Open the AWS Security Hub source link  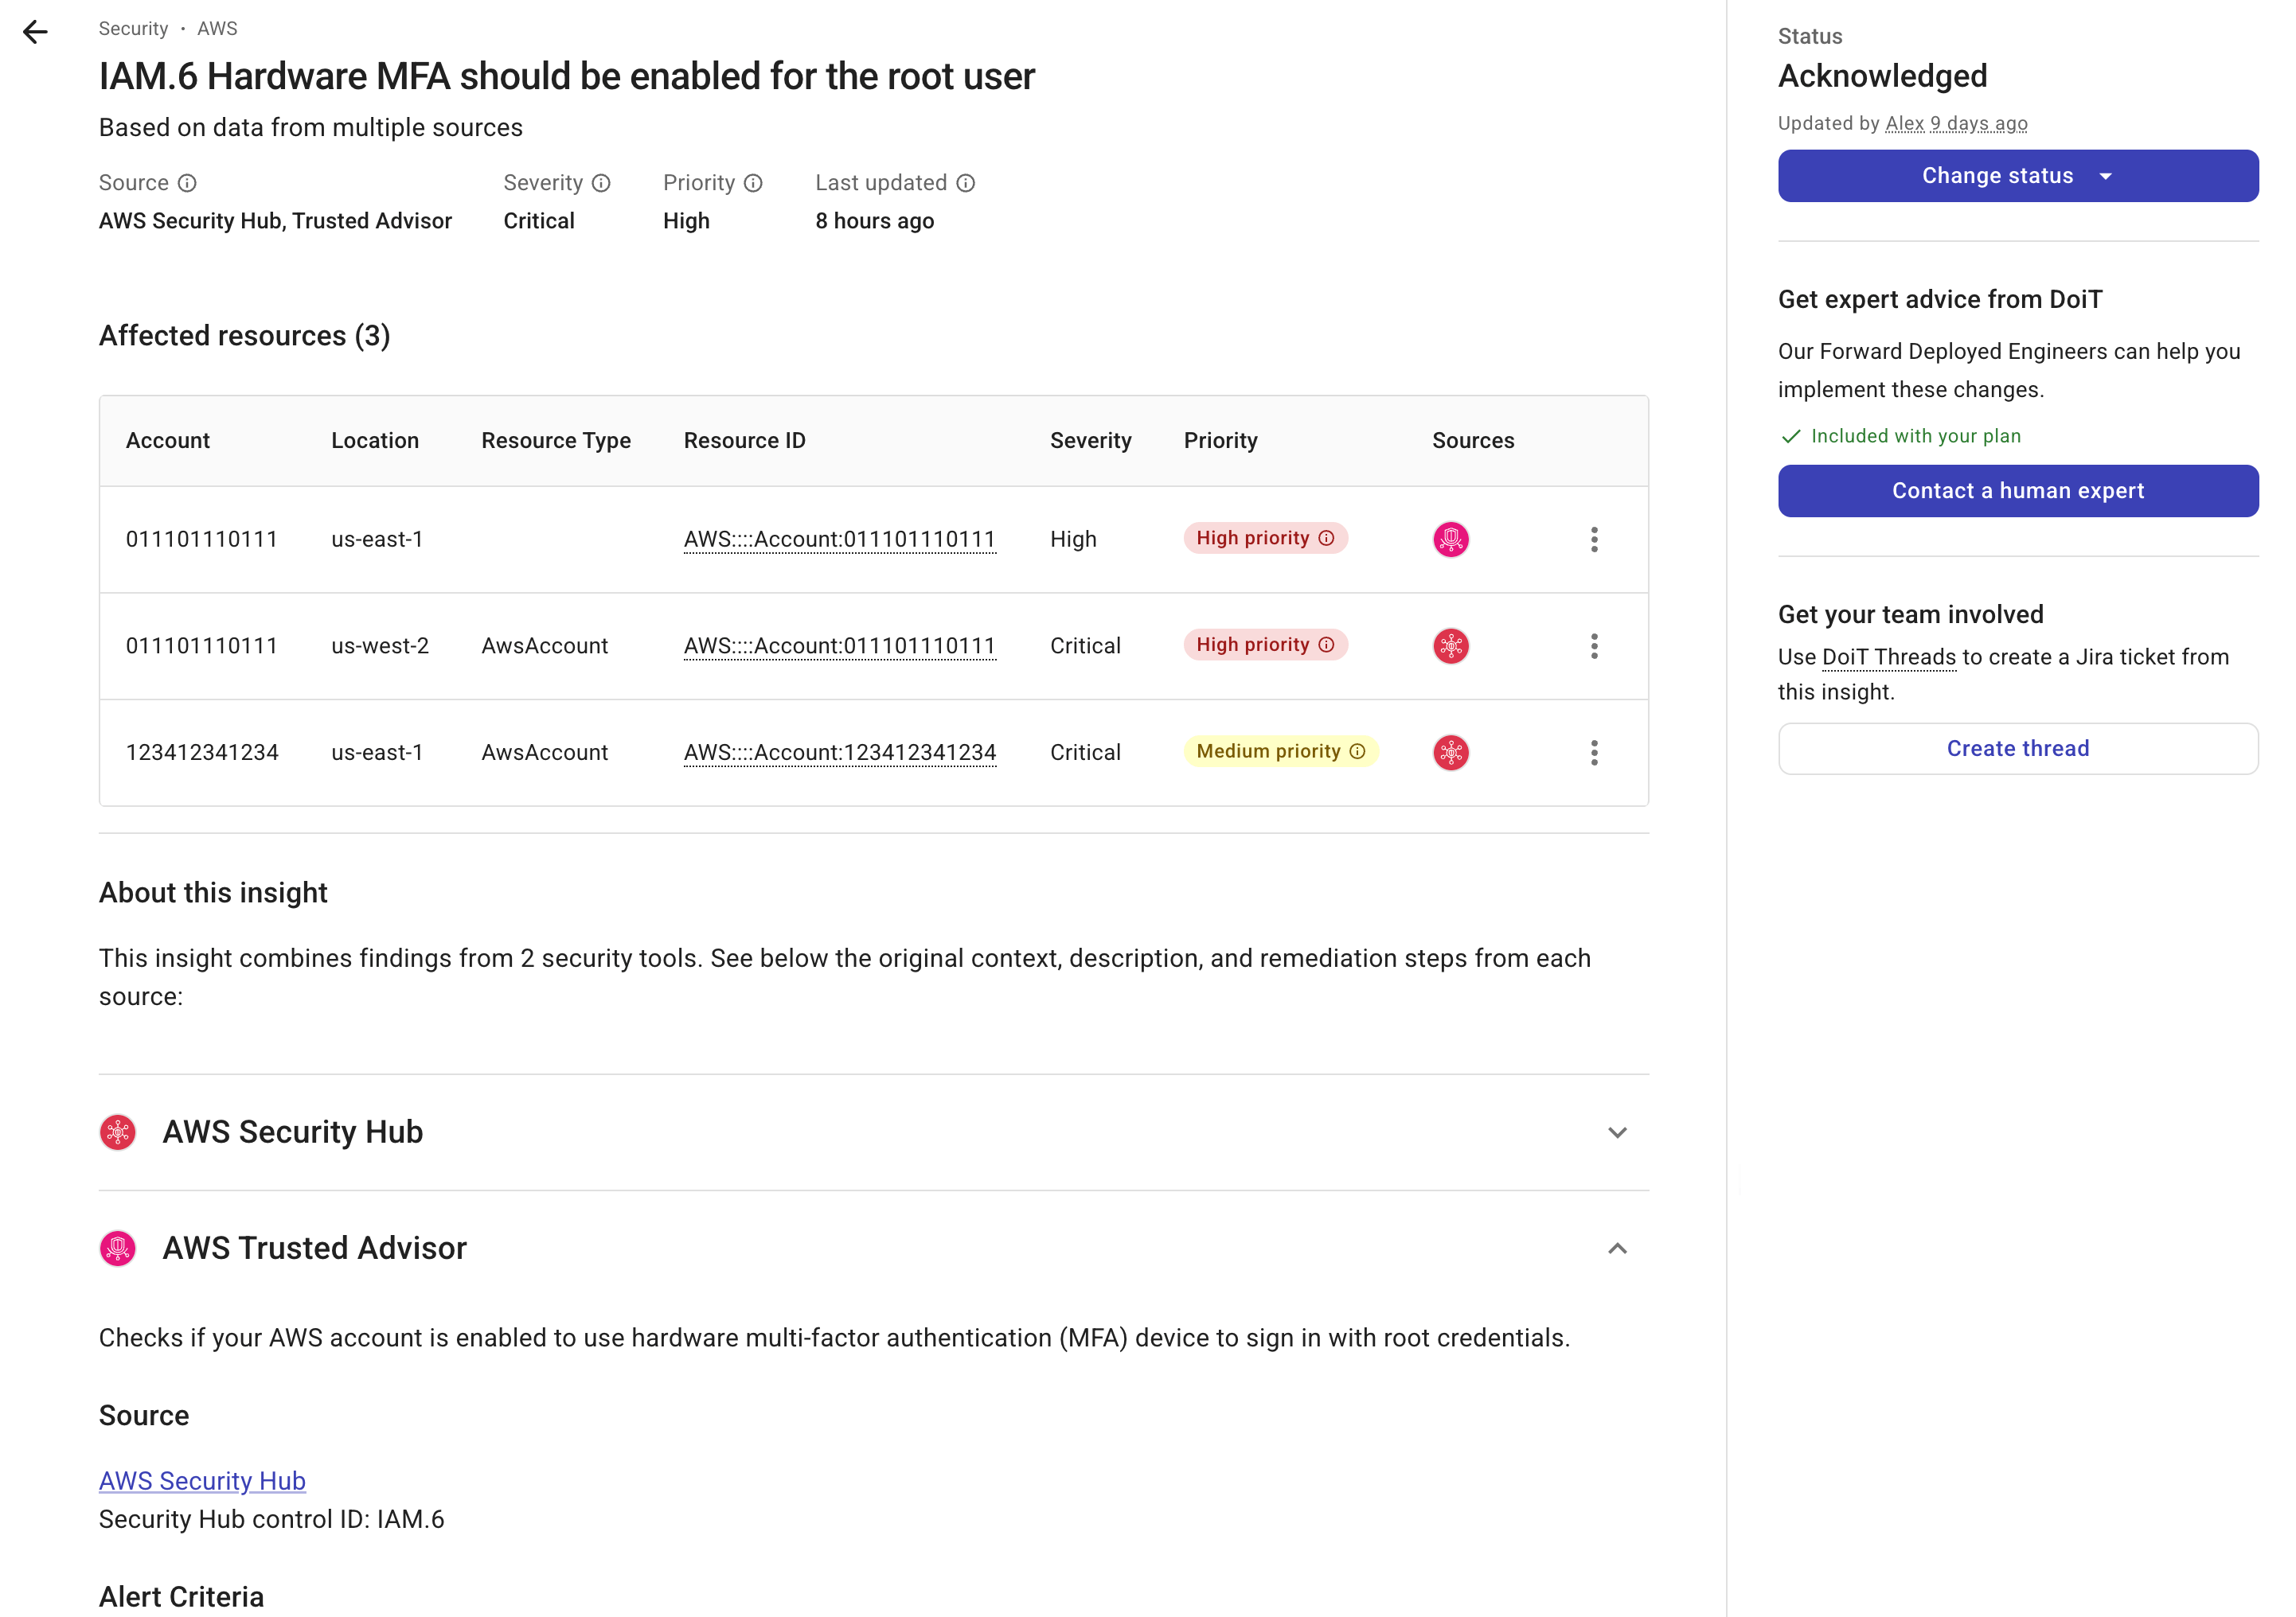coord(201,1480)
